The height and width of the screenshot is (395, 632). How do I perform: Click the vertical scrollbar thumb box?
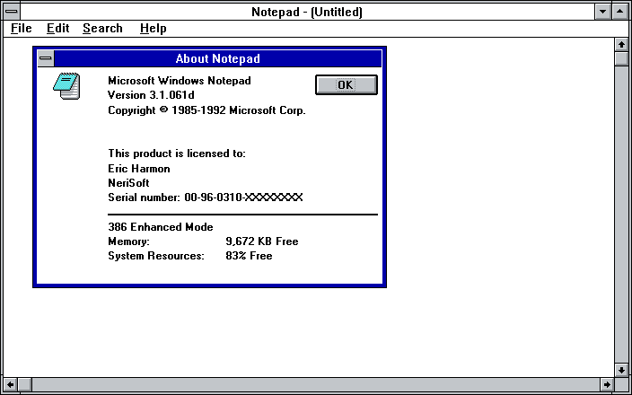point(621,58)
